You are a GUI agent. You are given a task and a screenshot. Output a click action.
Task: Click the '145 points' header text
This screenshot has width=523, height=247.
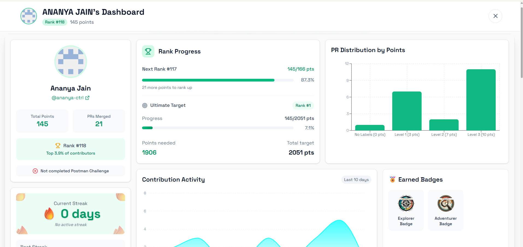pos(82,22)
